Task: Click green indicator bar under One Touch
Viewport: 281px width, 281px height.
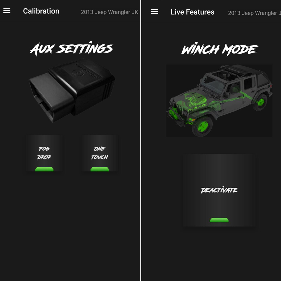Action: click(x=100, y=169)
